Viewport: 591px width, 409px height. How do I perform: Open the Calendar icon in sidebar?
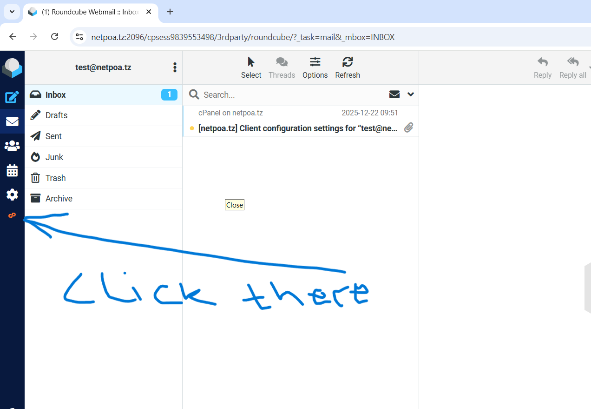[12, 171]
